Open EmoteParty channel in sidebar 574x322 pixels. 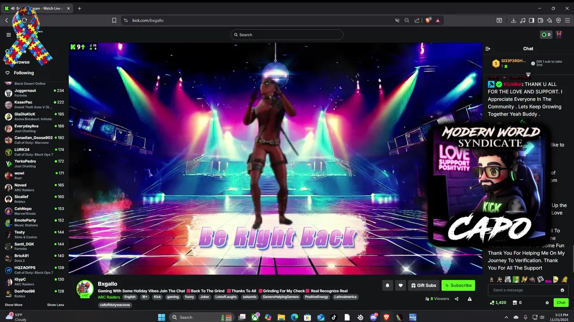[34, 223]
